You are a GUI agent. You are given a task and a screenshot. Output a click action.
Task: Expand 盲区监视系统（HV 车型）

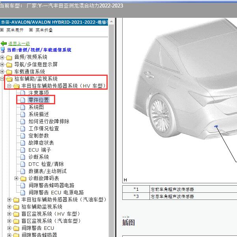pos(9,214)
